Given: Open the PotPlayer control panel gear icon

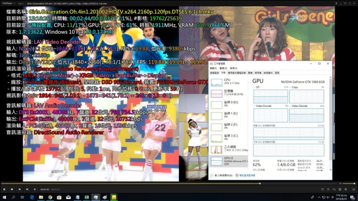Looking at the screenshot, I should pos(346,189).
